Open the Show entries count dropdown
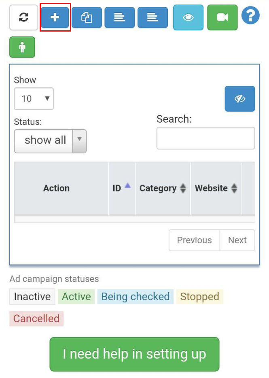Screen dimensions: 269x378 click(34, 98)
